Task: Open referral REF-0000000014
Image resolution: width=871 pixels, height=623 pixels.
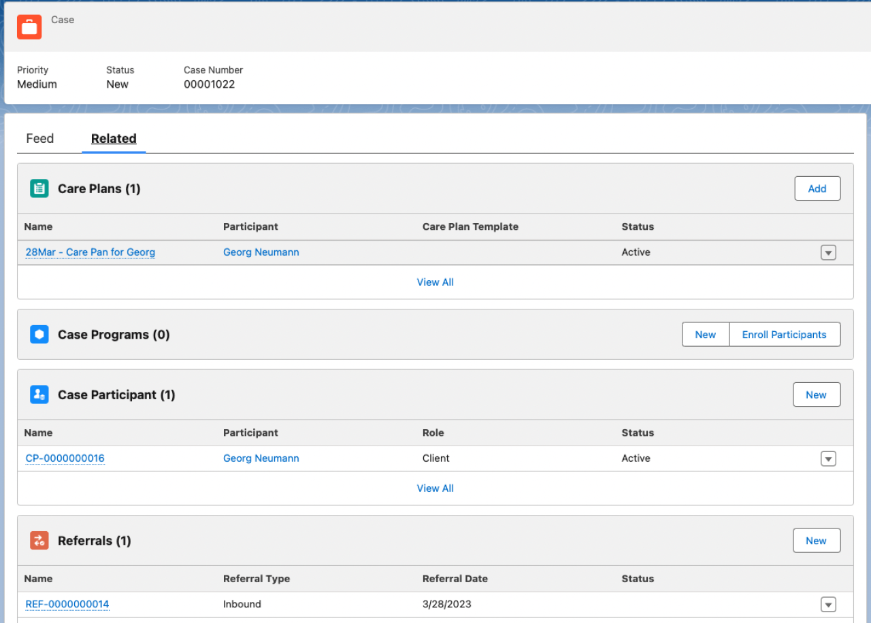Action: pos(67,604)
